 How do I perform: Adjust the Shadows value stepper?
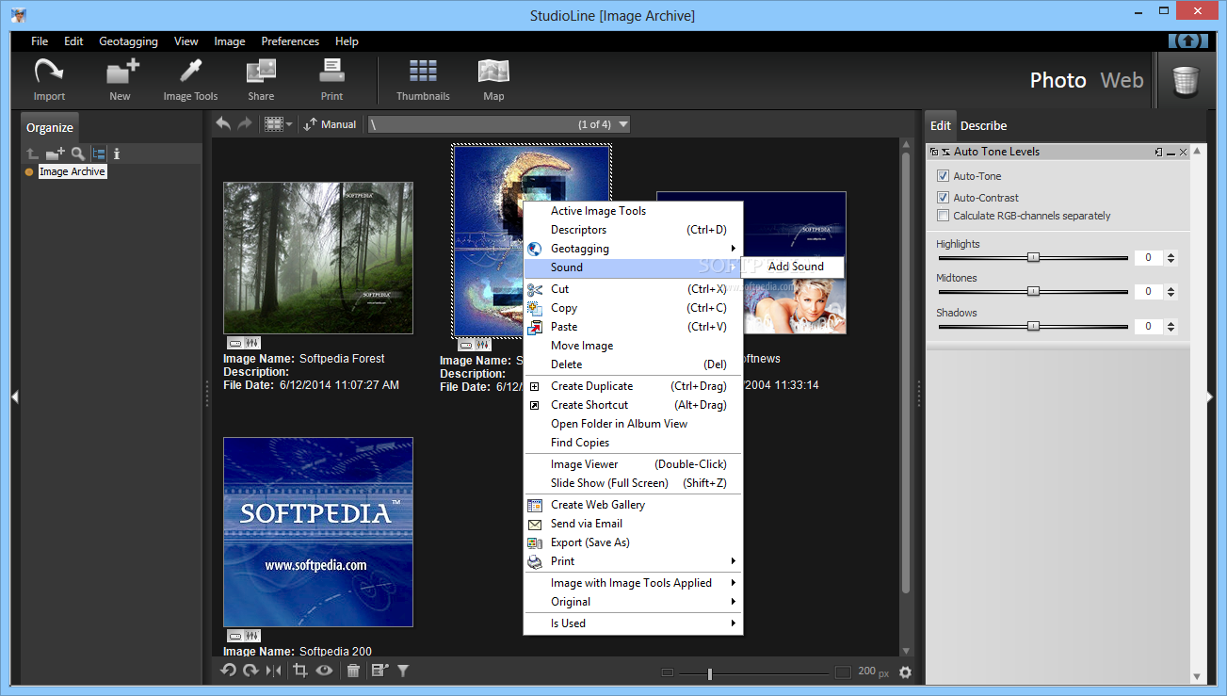(1170, 327)
